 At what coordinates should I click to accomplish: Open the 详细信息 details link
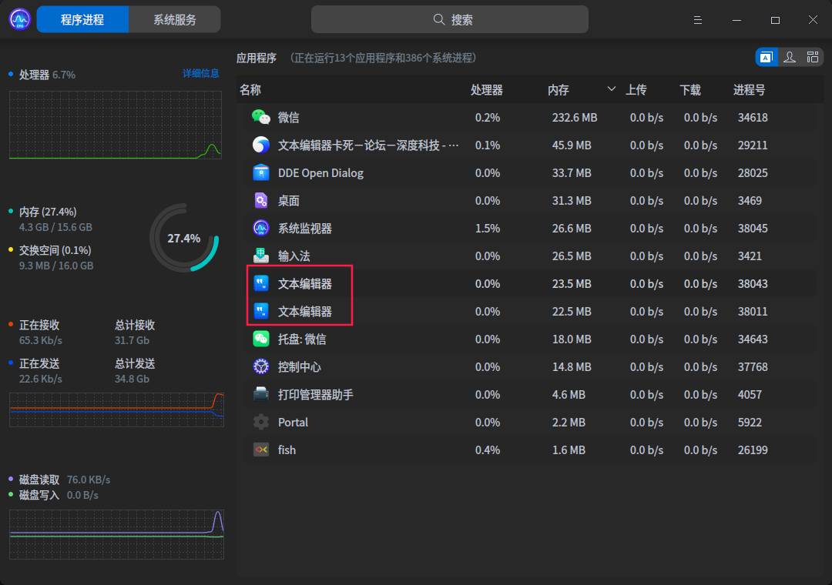[x=200, y=73]
